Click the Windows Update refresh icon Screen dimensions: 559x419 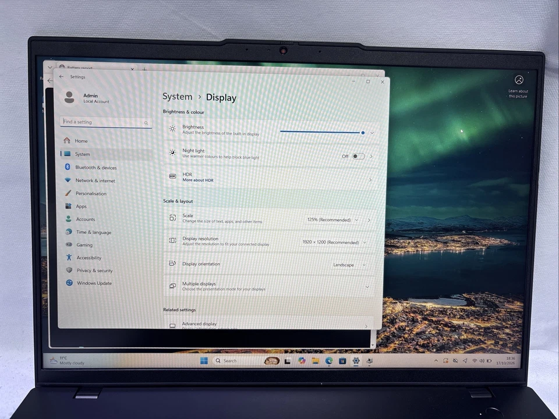69,283
